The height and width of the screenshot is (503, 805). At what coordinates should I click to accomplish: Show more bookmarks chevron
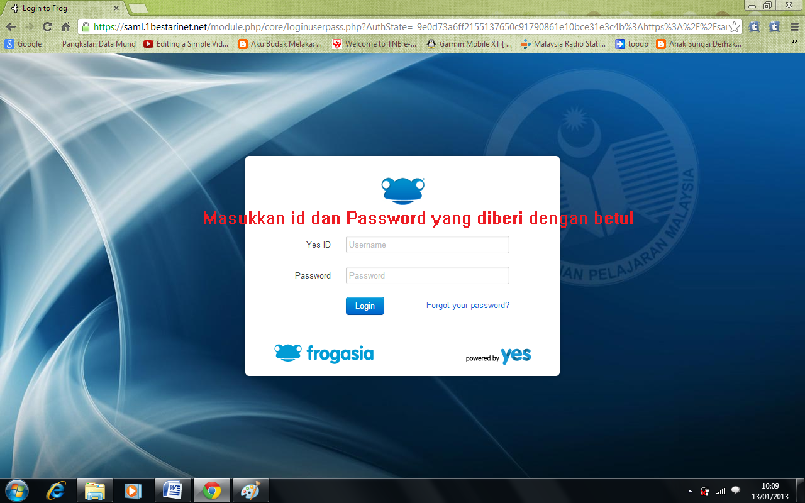point(794,42)
